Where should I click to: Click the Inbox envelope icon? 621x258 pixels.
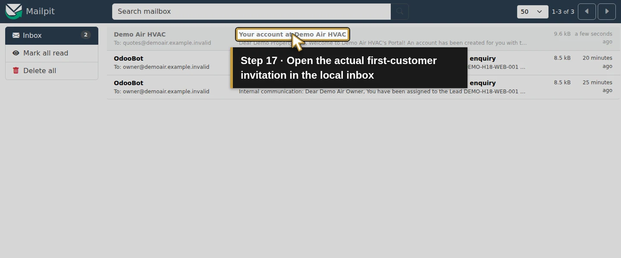pos(16,35)
